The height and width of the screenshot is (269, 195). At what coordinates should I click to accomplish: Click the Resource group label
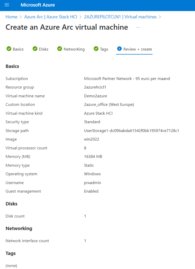(20, 87)
